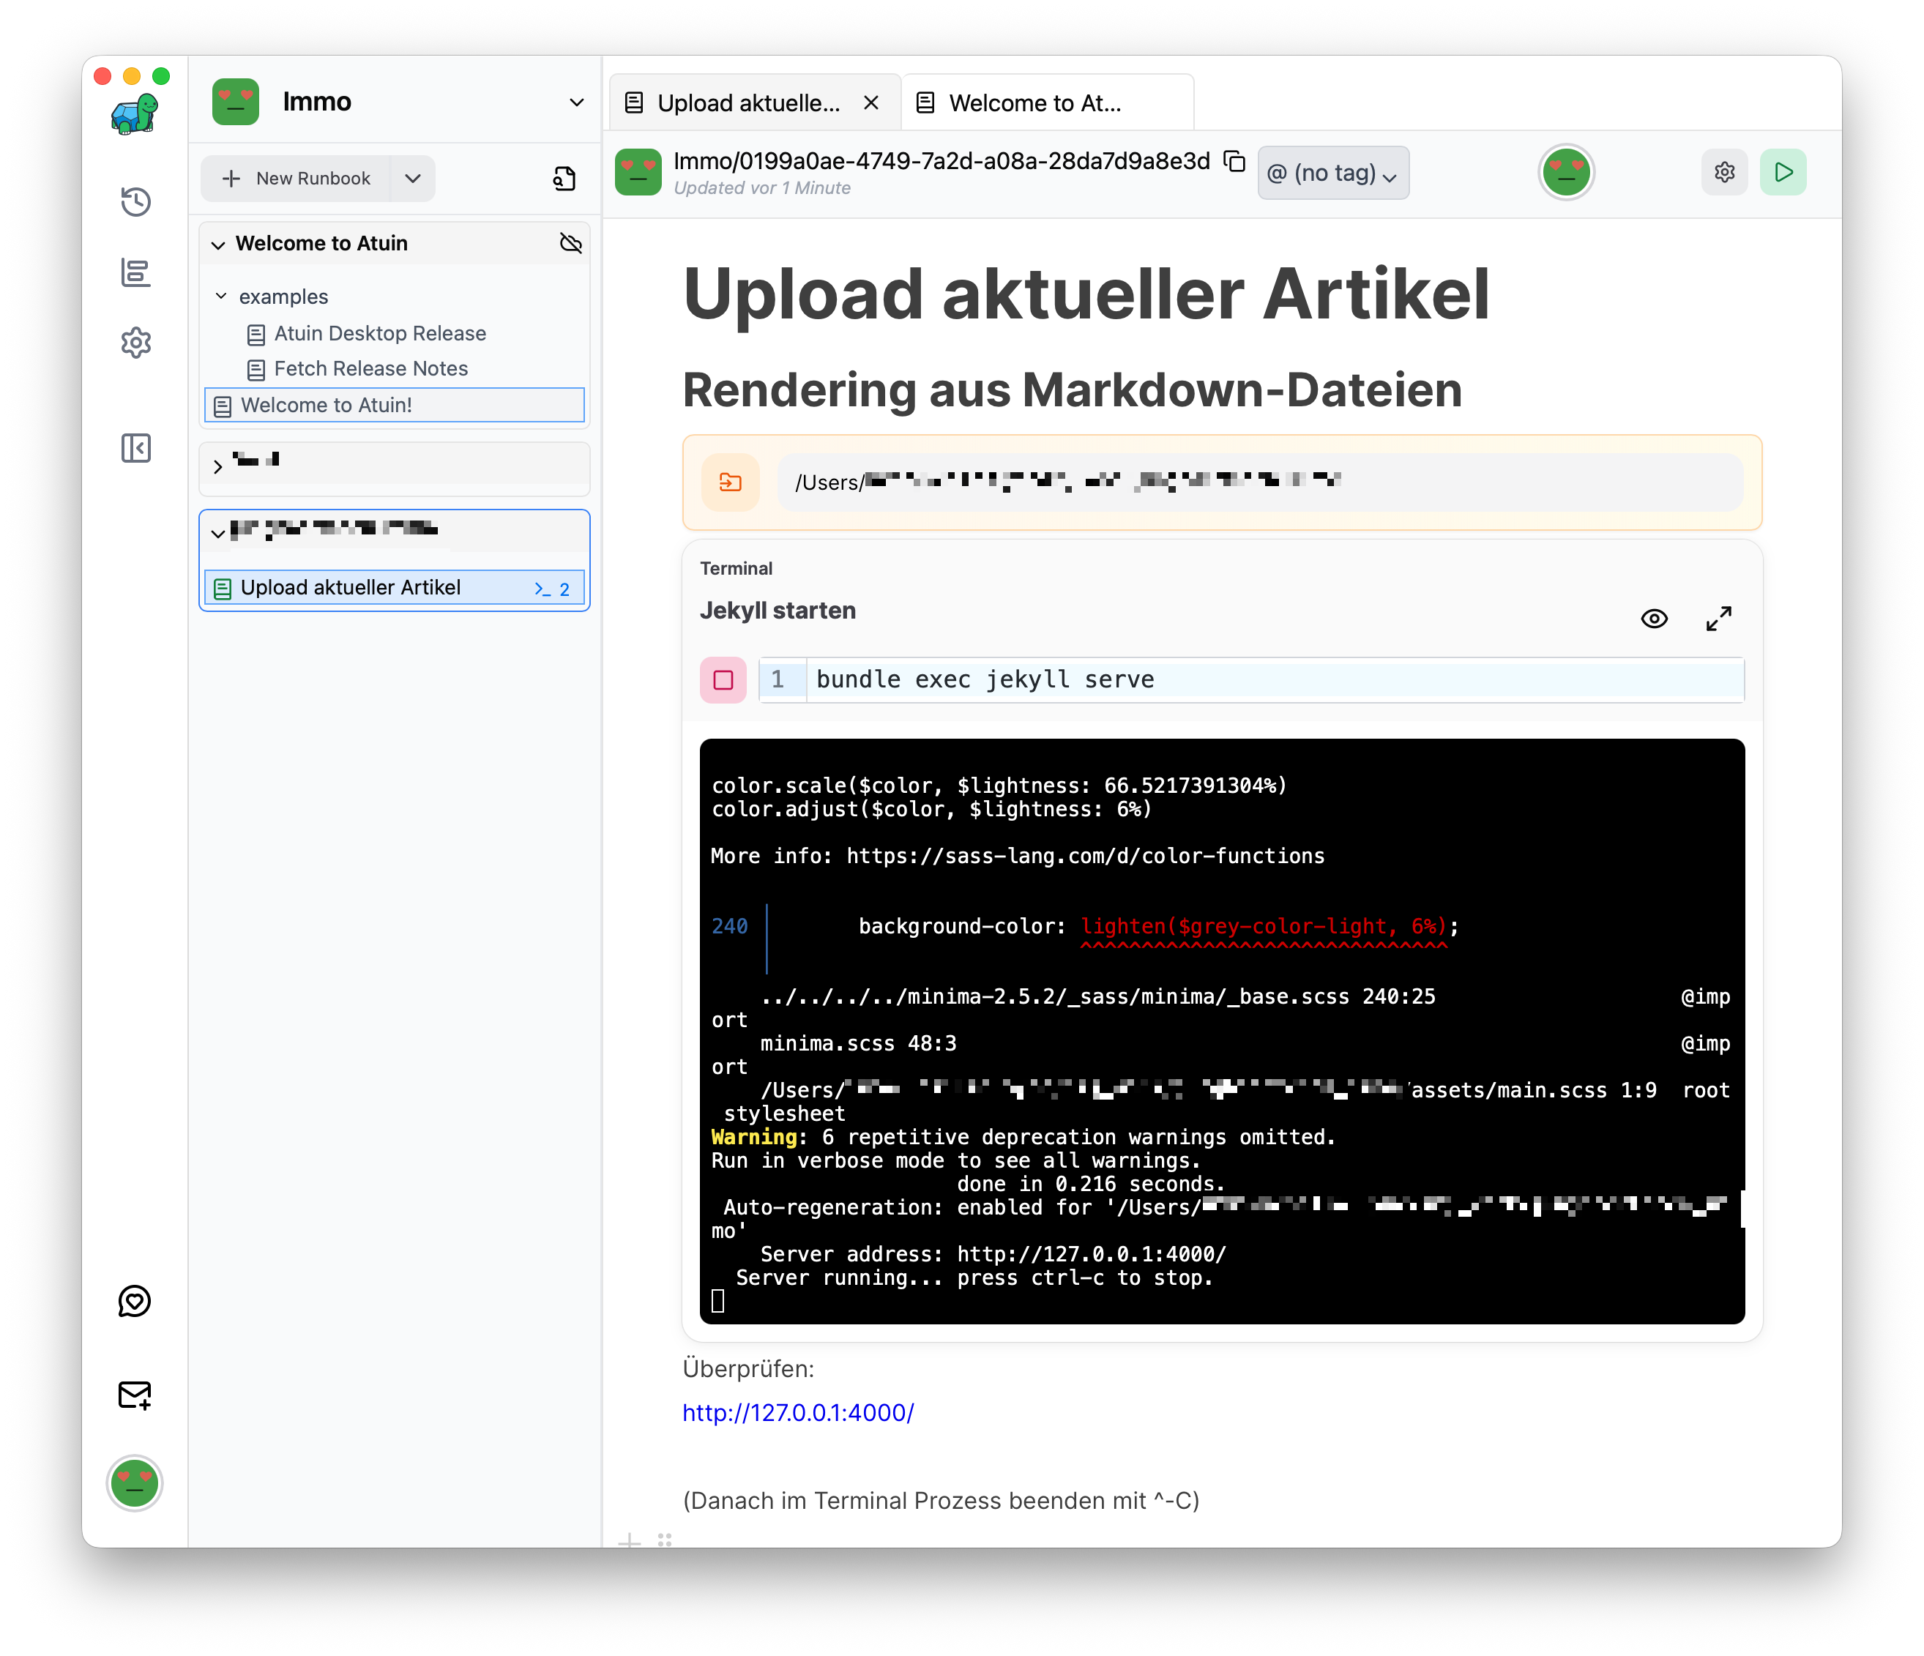Open runbook settings gear in header

pyautogui.click(x=1724, y=172)
